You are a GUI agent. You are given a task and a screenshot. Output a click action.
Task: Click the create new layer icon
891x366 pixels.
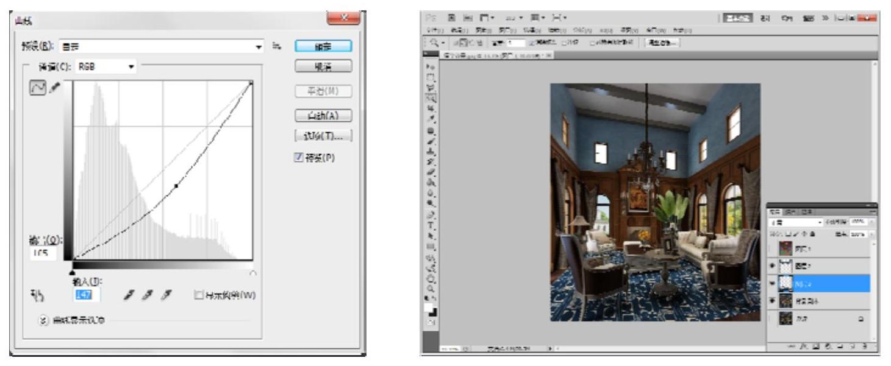(x=851, y=346)
